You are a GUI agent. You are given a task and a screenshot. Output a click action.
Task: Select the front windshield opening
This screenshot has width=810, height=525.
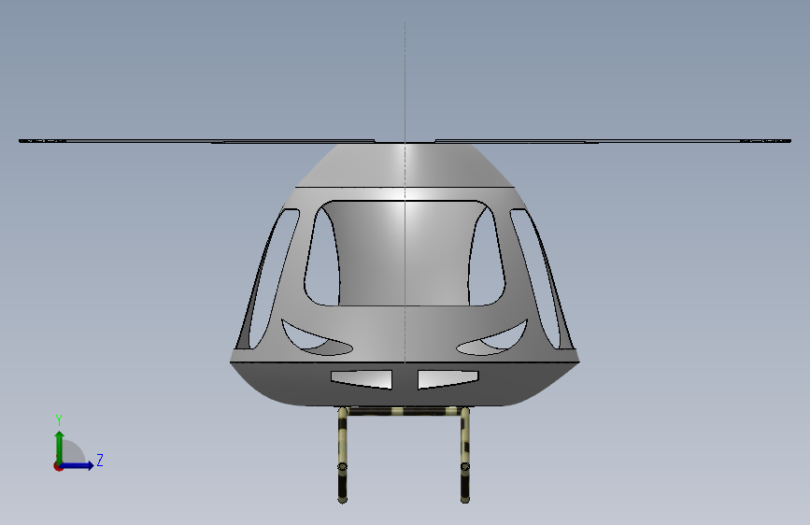[405, 253]
